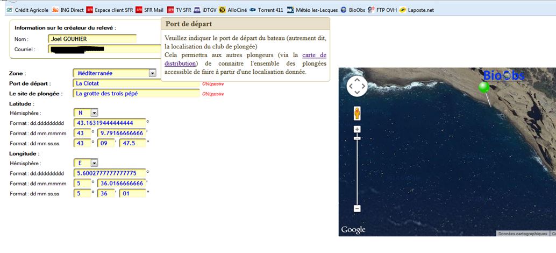Click the Nom field with Joel GOUHIER
556x253 pixels.
tap(92, 39)
